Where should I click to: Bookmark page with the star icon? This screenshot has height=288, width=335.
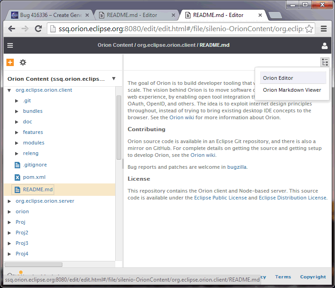pyautogui.click(x=309, y=29)
